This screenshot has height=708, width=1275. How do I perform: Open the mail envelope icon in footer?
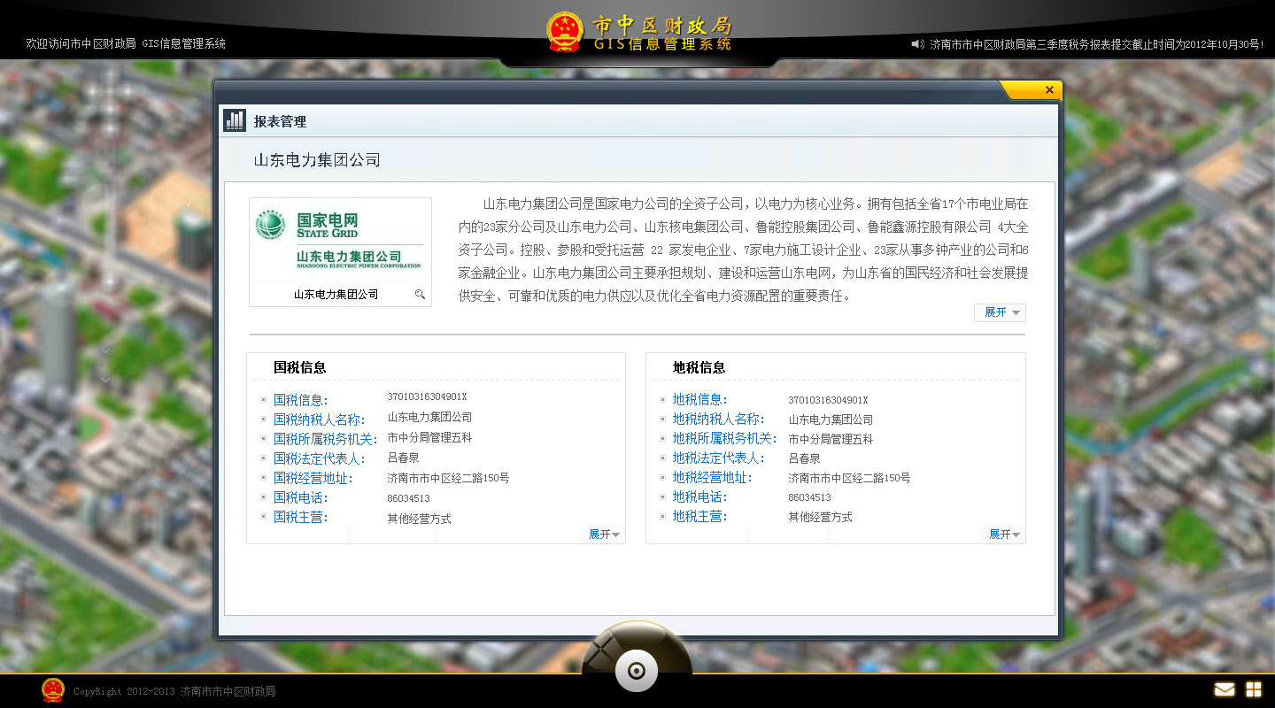coord(1224,689)
